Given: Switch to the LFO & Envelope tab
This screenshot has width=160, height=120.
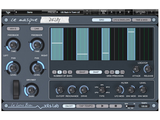Looking at the screenshot, I should (121, 20).
